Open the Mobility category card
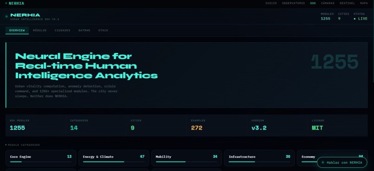The height and width of the screenshot is (171, 374). 187,158
